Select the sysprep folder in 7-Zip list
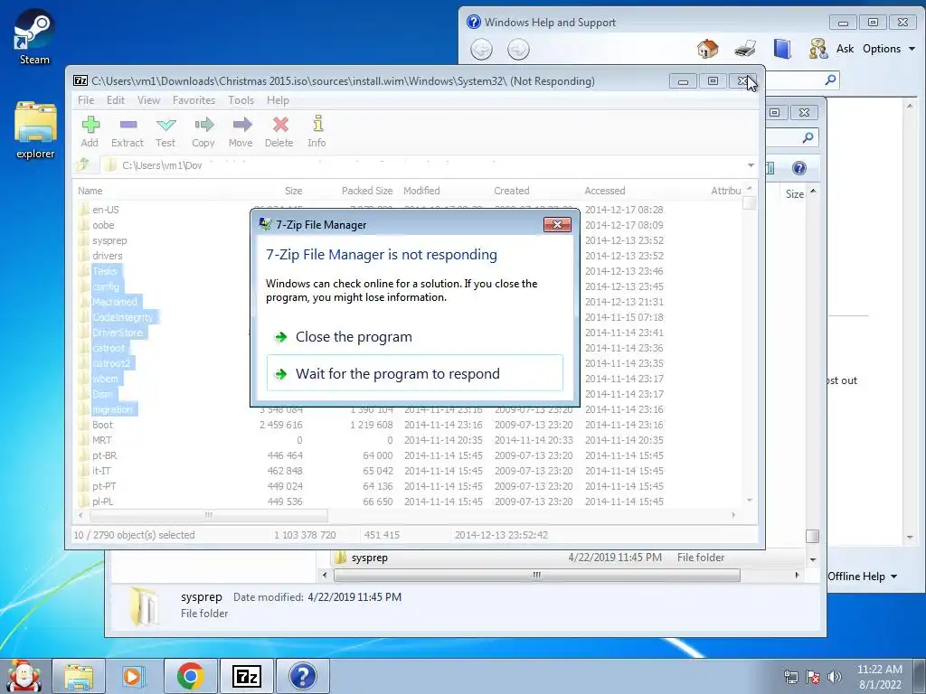 tap(109, 240)
